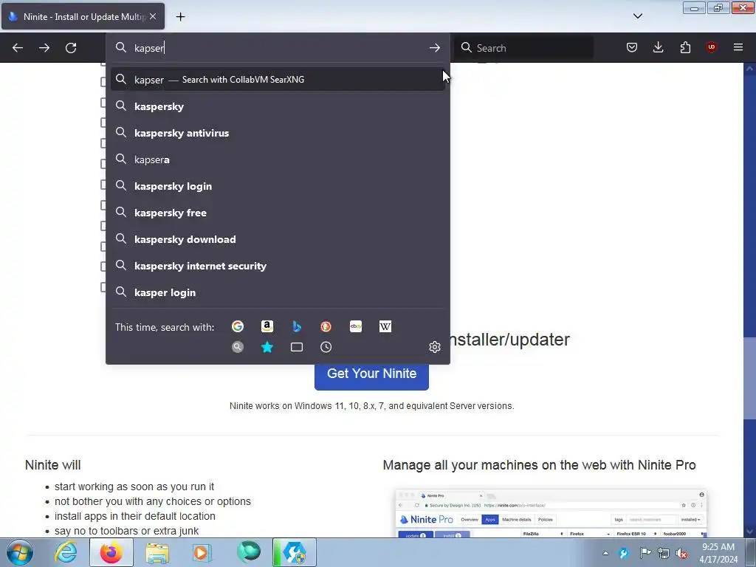Open the uBlock Origin extension icon
Image resolution: width=756 pixels, height=567 pixels.
(x=712, y=47)
